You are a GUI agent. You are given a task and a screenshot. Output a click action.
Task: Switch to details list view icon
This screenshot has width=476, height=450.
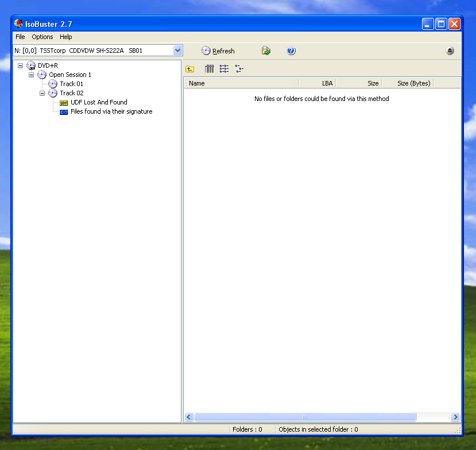point(209,69)
